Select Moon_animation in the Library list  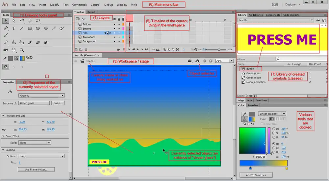256,82
